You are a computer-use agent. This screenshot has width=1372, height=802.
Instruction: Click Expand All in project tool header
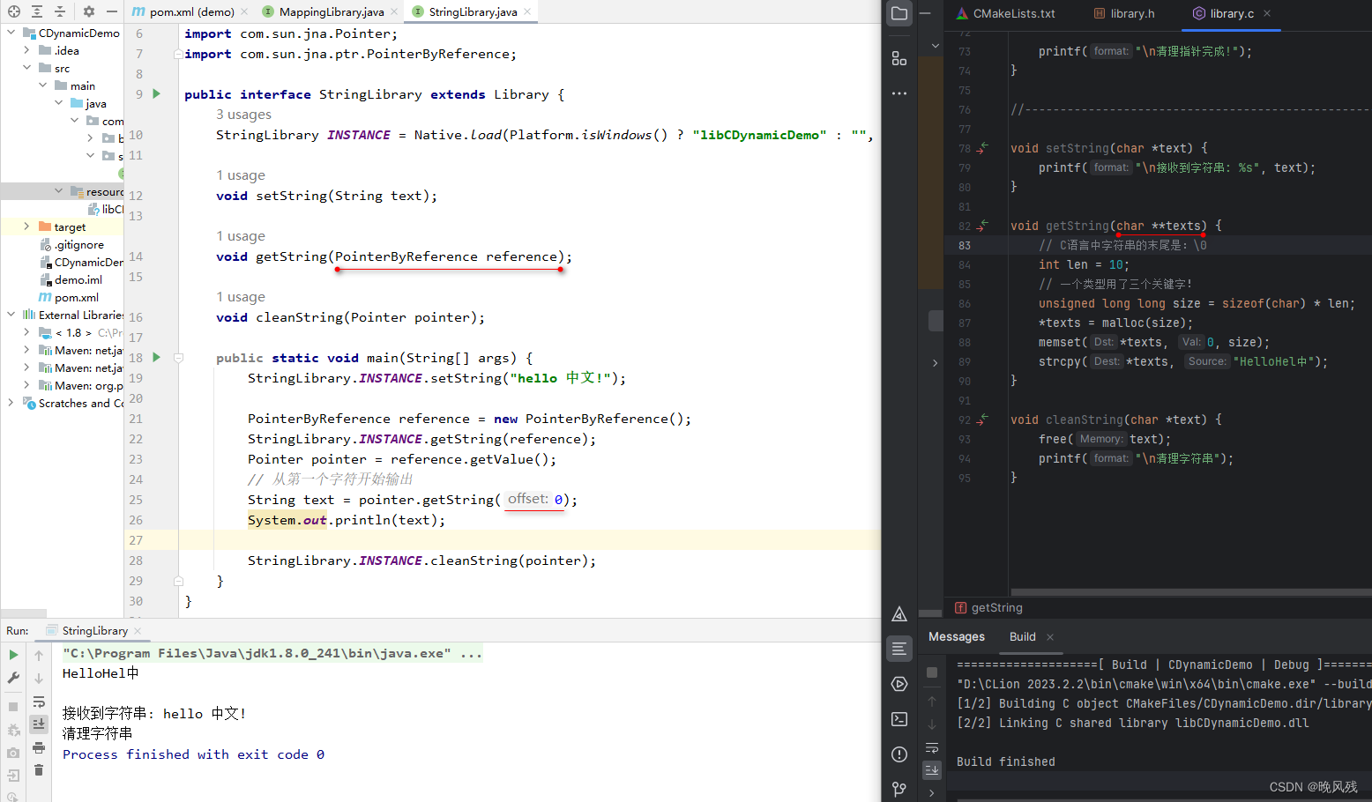coord(37,11)
